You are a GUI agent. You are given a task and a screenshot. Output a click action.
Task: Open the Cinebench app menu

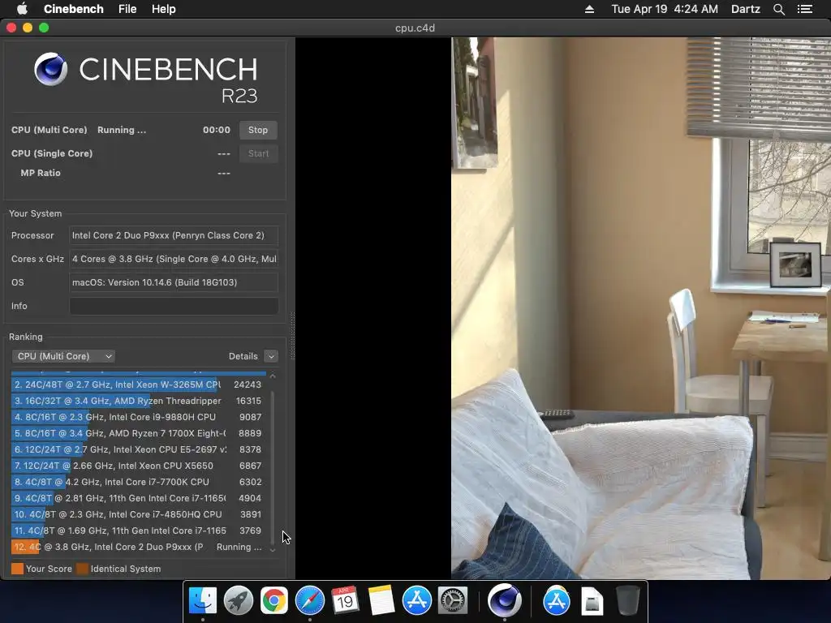(73, 9)
